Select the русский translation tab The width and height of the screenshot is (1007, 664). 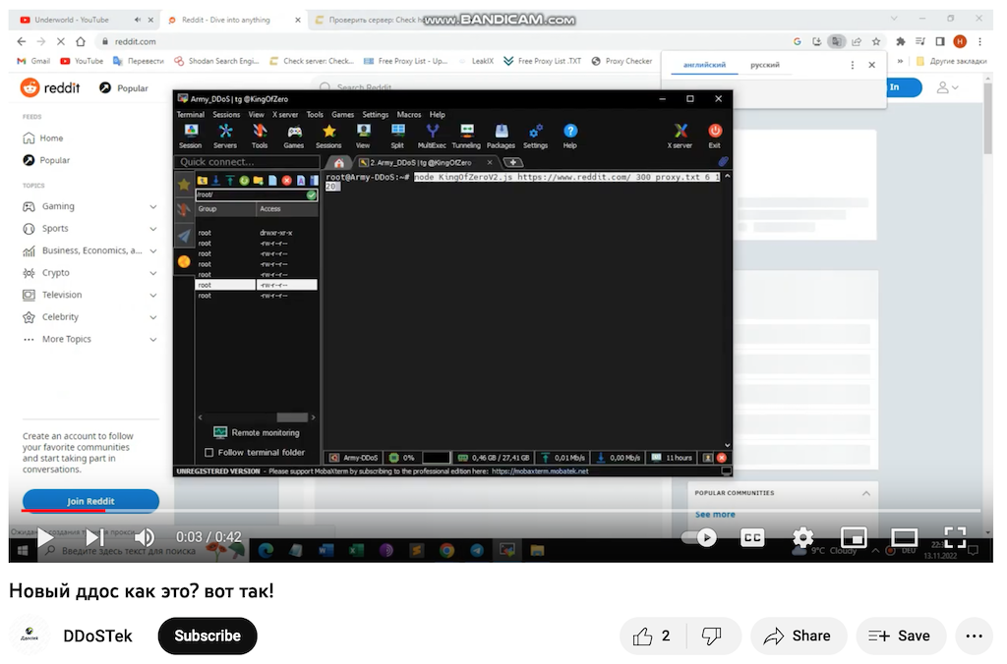tap(765, 65)
